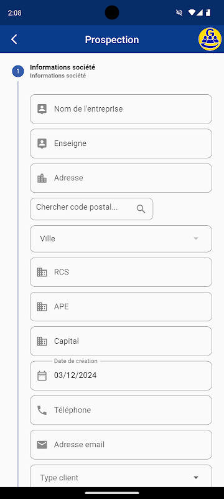Click the contact icon in Nom de l'entreprise

pos(42,109)
